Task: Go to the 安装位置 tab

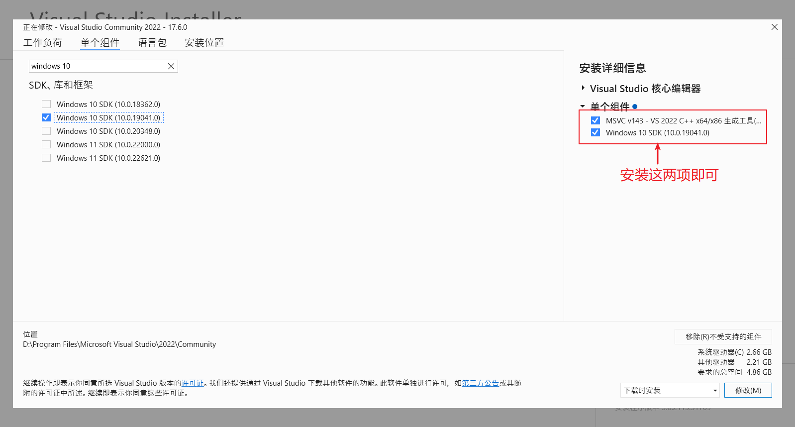Action: point(204,42)
